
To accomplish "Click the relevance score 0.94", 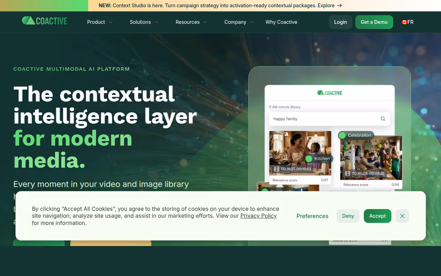I will click(x=395, y=185).
